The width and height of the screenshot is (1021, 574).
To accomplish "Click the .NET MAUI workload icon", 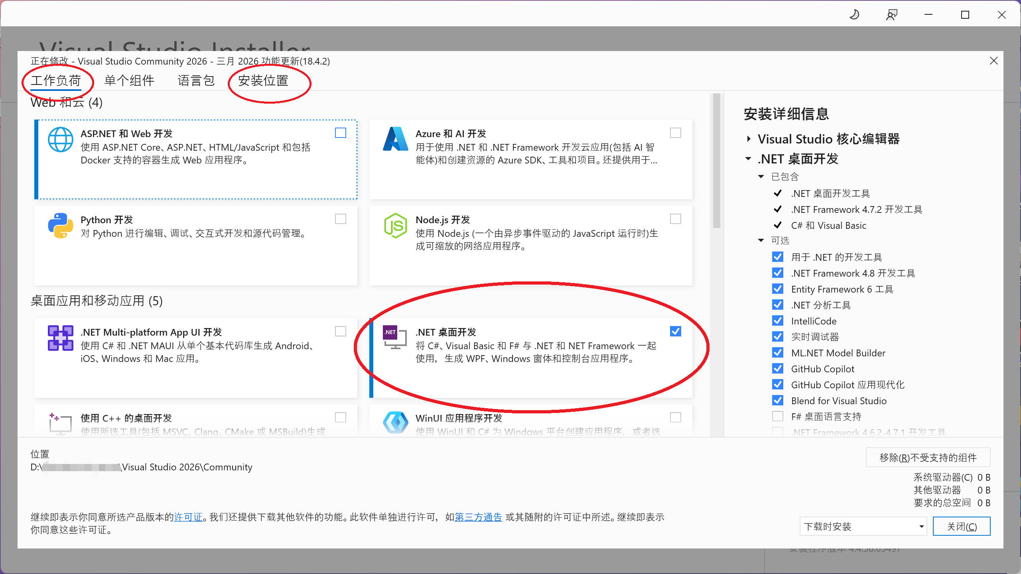I will [60, 338].
